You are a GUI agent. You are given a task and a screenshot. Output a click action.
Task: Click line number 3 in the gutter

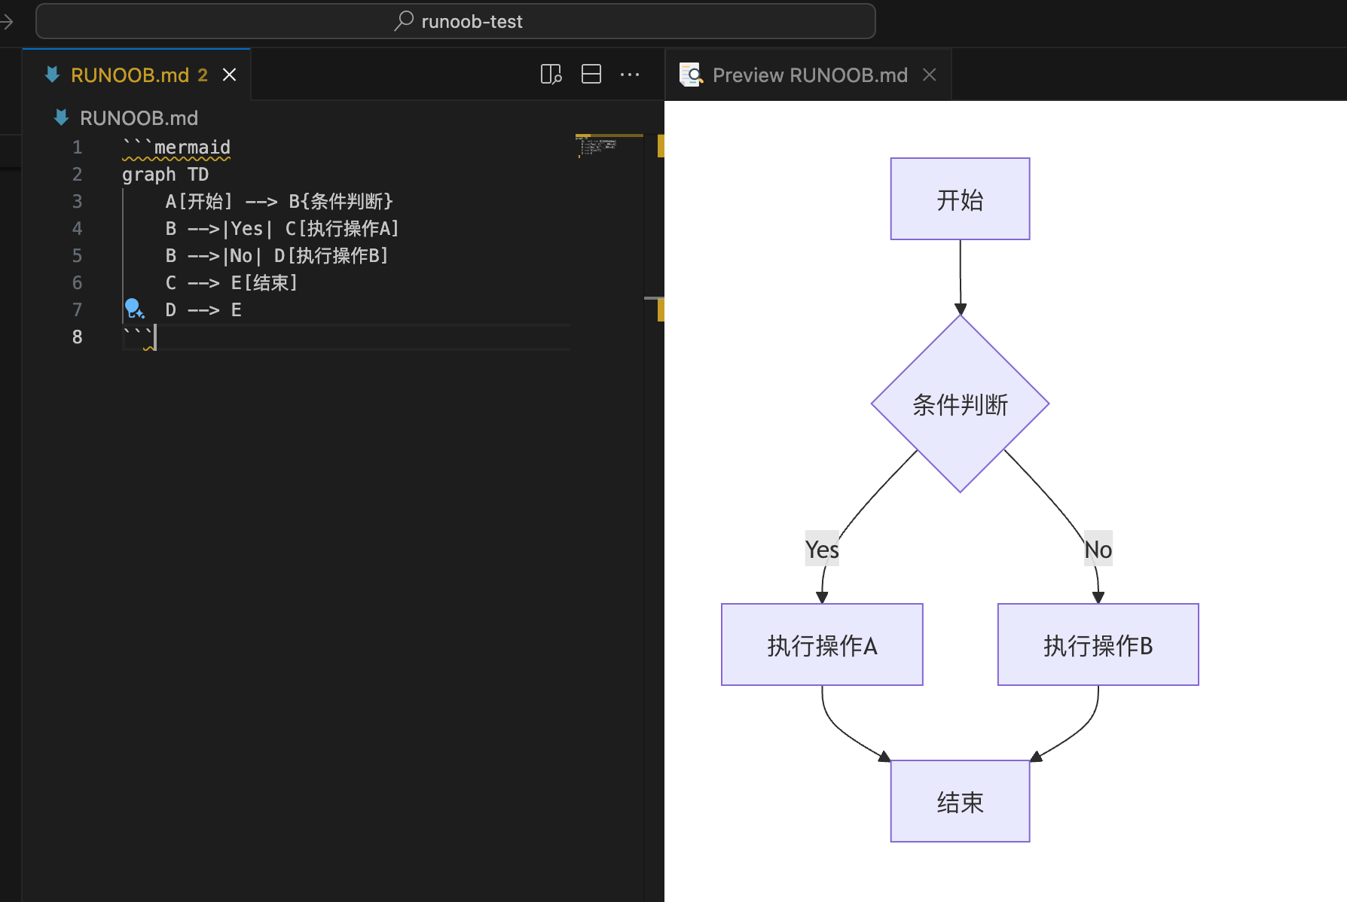77,201
